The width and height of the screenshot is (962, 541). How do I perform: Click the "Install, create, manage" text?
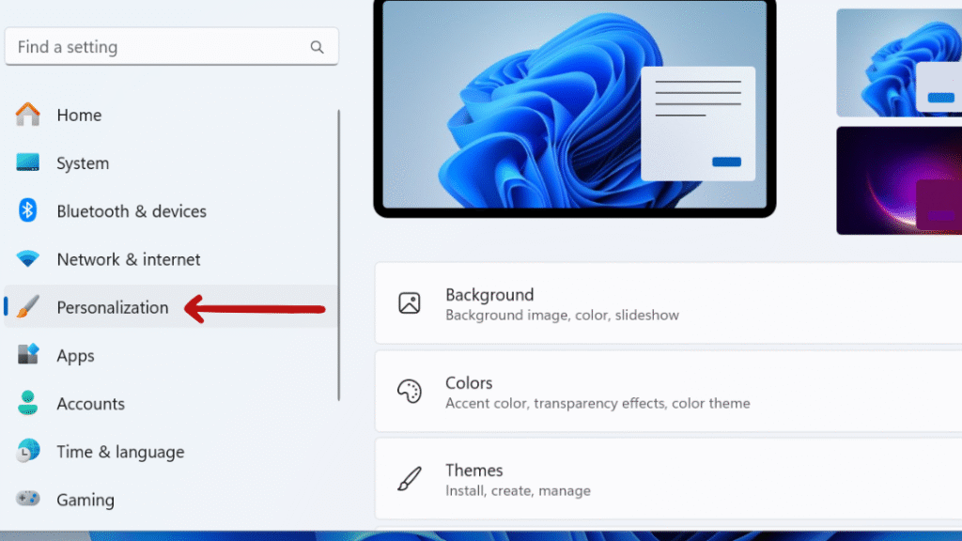click(x=518, y=490)
